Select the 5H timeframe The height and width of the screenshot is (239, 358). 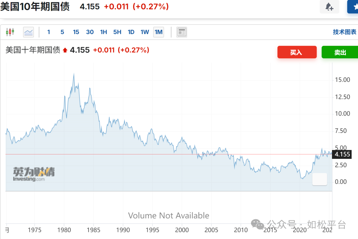pos(117,32)
